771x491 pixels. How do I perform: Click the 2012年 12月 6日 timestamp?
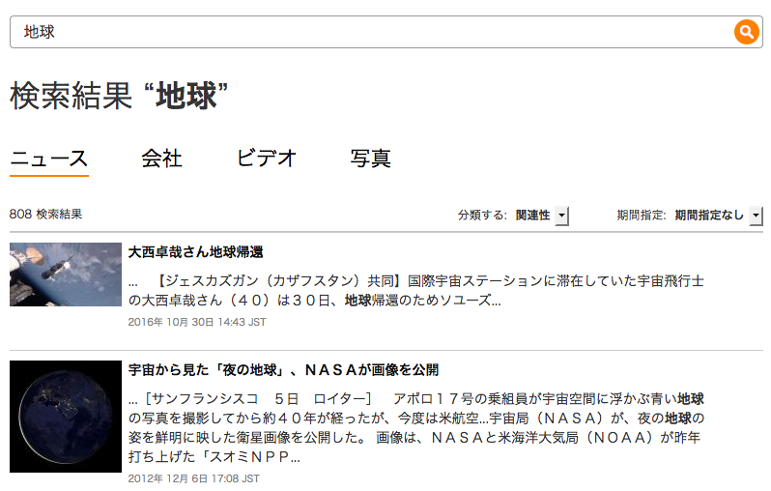(194, 477)
